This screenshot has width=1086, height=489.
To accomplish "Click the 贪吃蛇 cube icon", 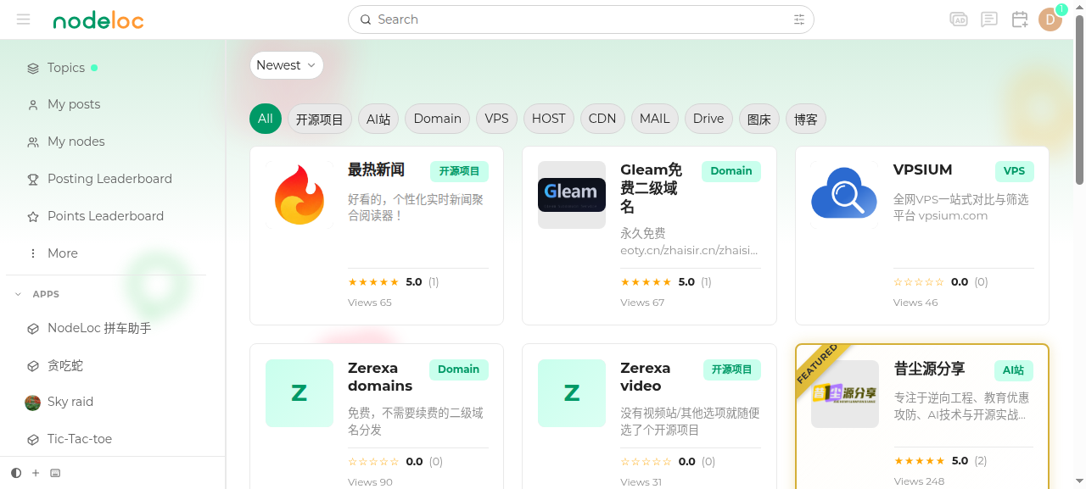I will click(x=33, y=366).
